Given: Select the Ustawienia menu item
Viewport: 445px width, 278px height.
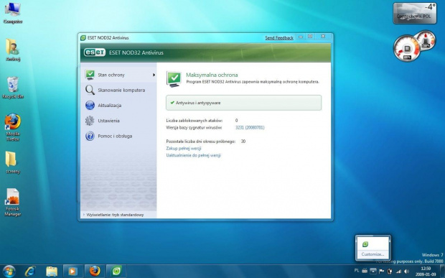Looking at the screenshot, I should pos(118,121).
